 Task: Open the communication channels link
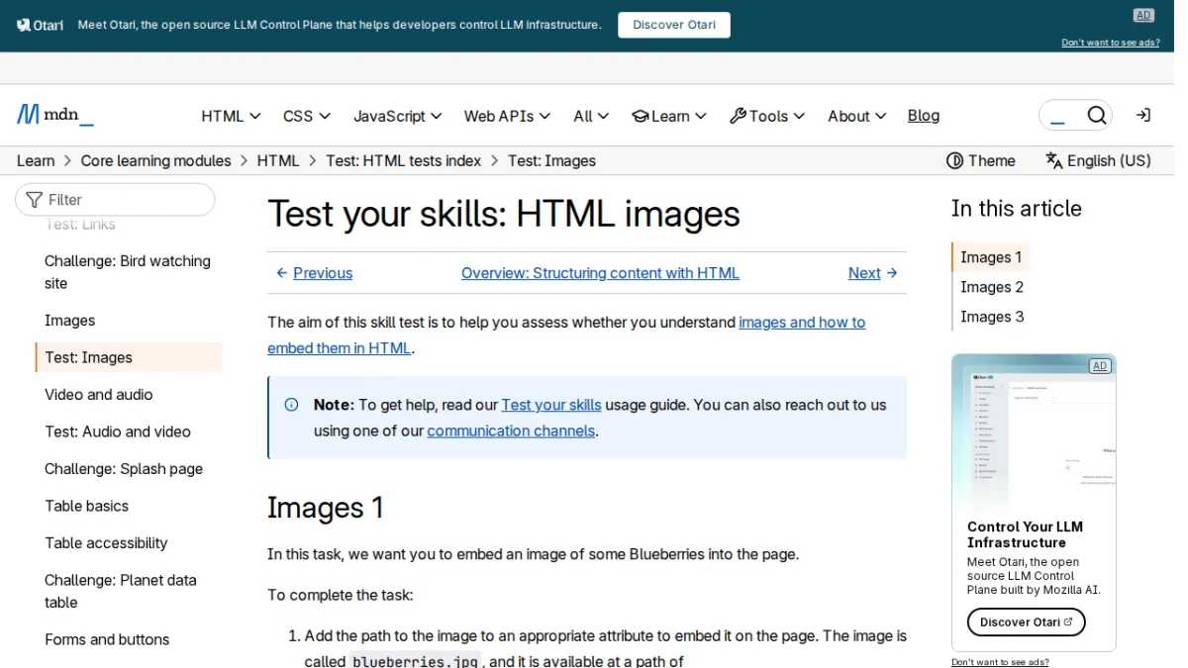[x=511, y=430]
